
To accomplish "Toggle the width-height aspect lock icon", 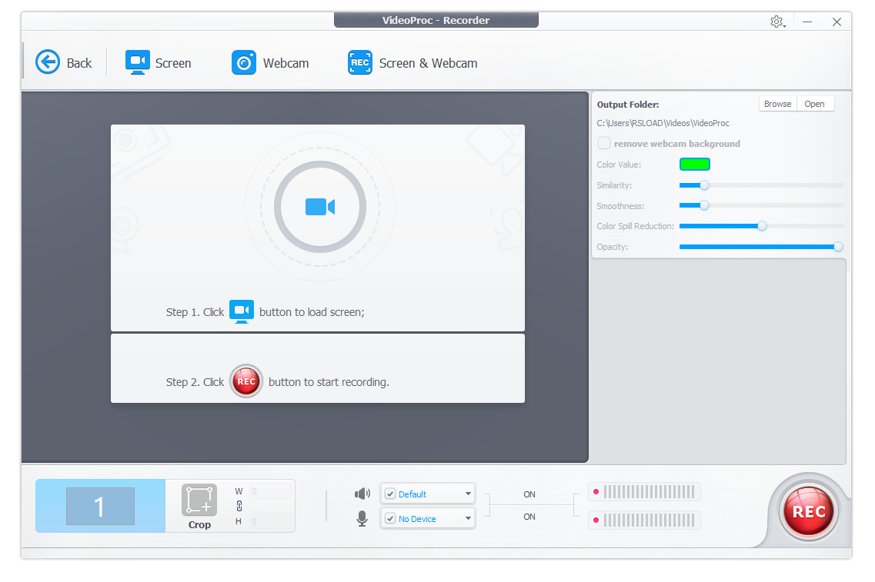I will tap(239, 506).
